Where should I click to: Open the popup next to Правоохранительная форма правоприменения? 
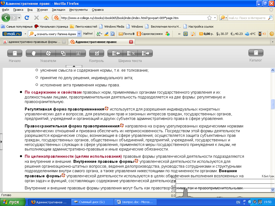[x=122, y=126]
